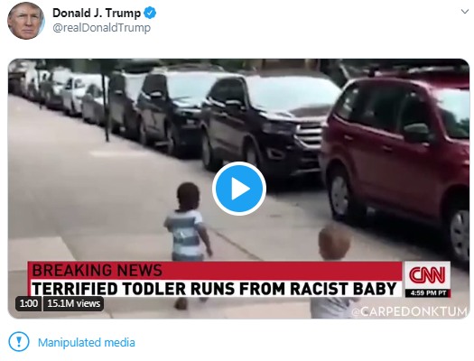The height and width of the screenshot is (361, 474).
Task: Expand the tweet options chevron
Action: (465, 12)
